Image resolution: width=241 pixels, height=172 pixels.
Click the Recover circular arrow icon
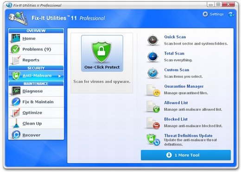point(16,135)
